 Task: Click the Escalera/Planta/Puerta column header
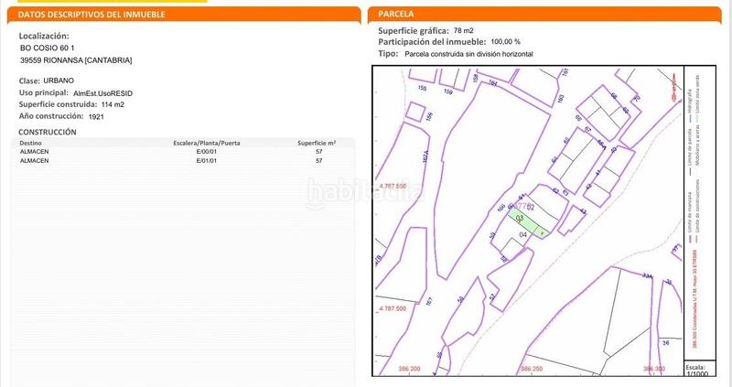pos(207,144)
